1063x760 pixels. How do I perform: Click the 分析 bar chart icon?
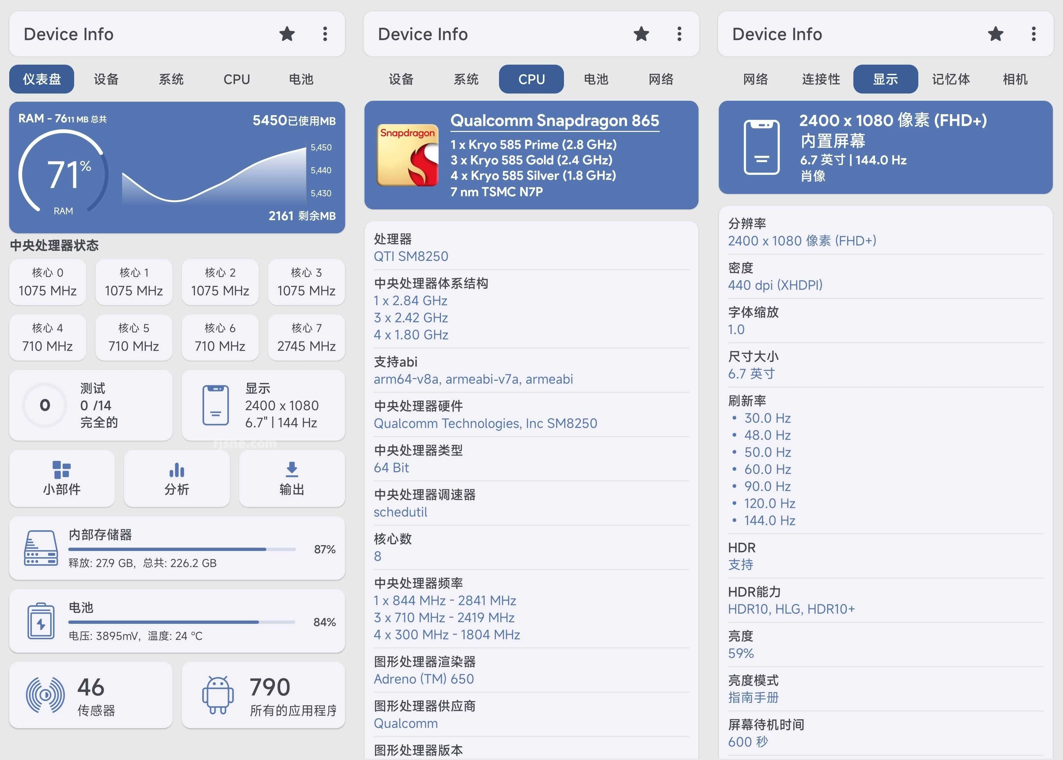pyautogui.click(x=177, y=470)
